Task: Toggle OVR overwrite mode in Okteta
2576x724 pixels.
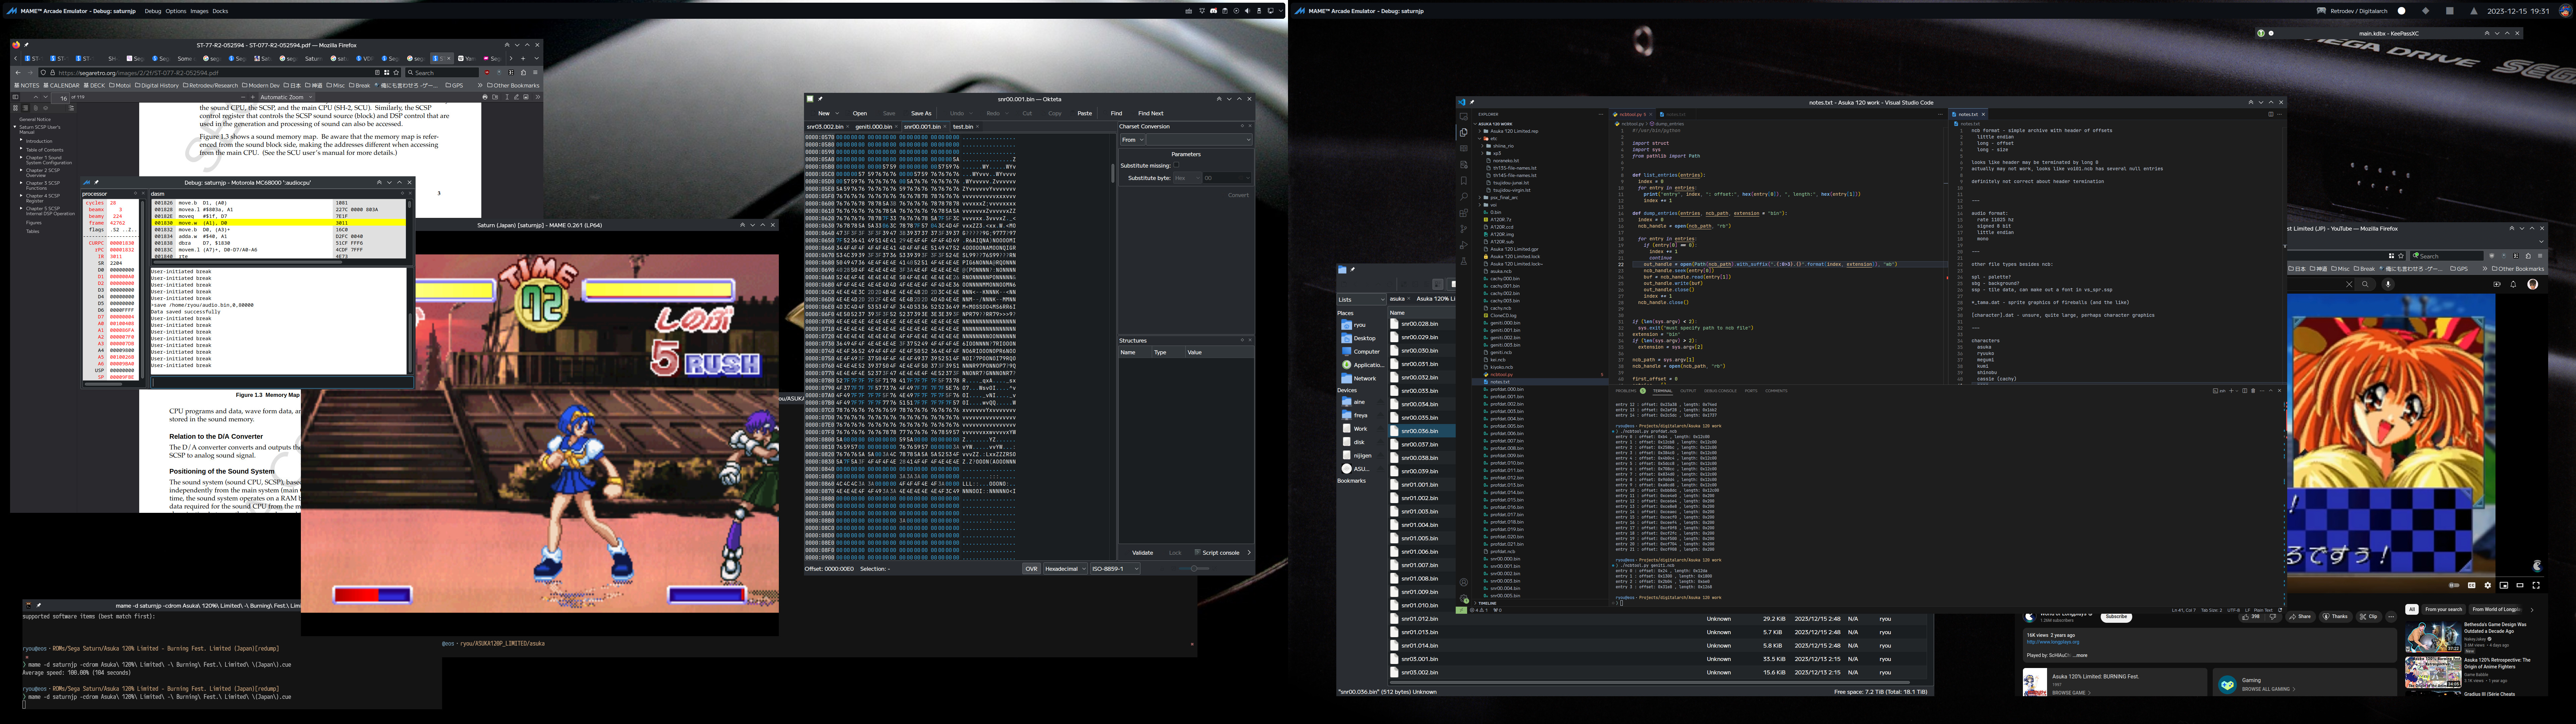Action: (x=1031, y=569)
